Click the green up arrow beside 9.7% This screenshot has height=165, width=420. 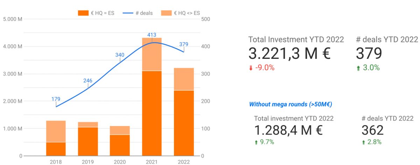pos(256,142)
